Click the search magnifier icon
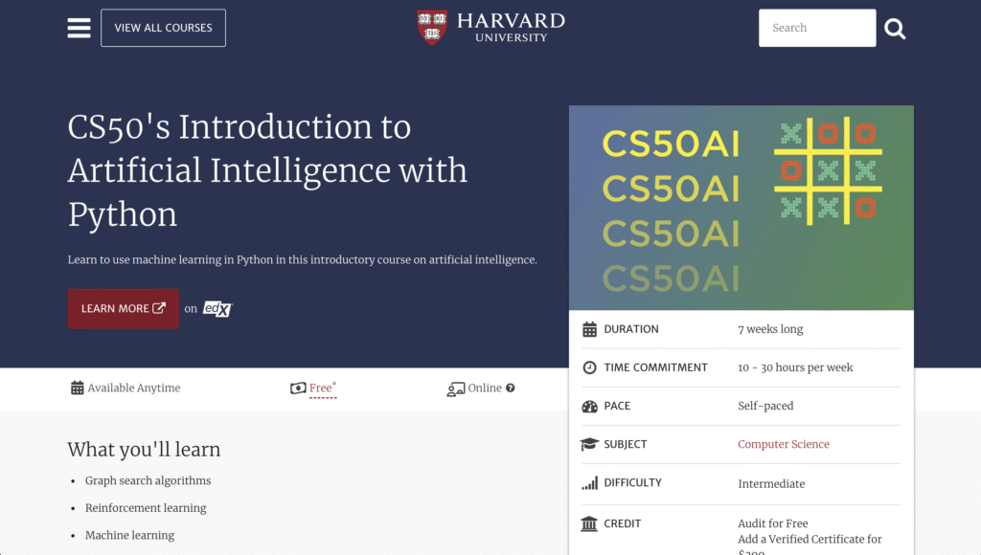This screenshot has height=555, width=981. point(895,29)
